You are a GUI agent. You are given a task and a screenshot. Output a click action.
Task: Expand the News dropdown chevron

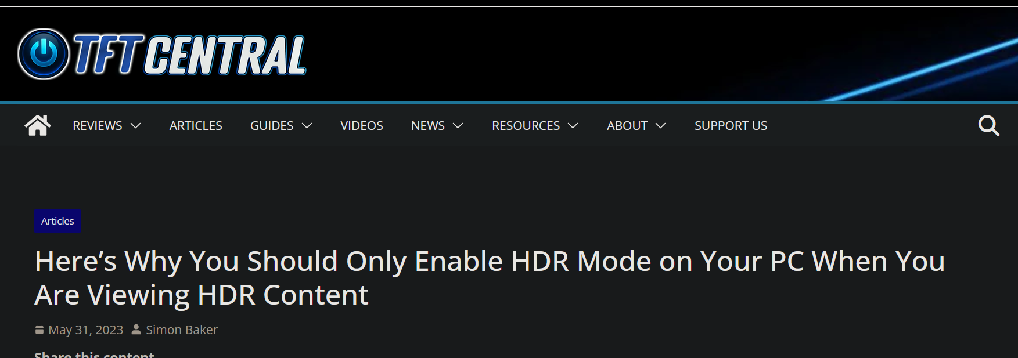click(458, 126)
